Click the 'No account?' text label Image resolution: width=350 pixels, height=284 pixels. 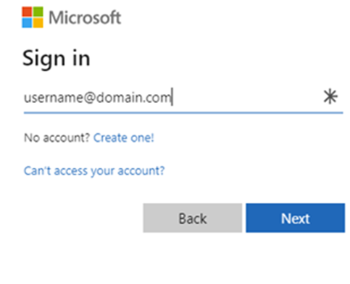57,138
